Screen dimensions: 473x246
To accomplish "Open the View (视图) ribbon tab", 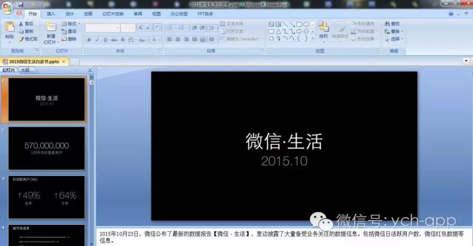I will pyautogui.click(x=156, y=14).
